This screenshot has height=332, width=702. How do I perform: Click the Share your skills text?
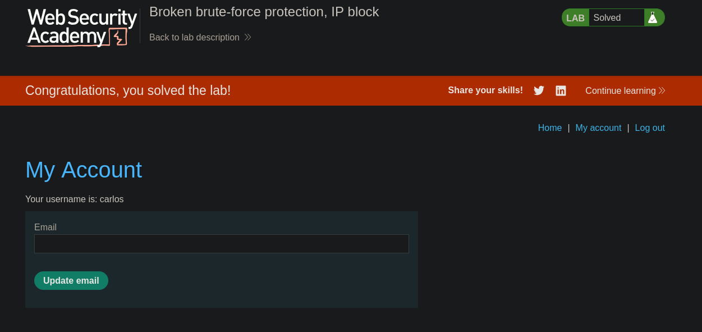tap(485, 90)
